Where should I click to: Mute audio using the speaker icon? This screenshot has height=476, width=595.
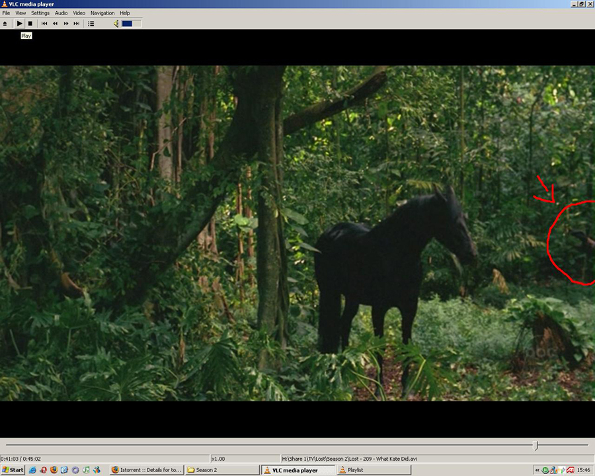116,24
